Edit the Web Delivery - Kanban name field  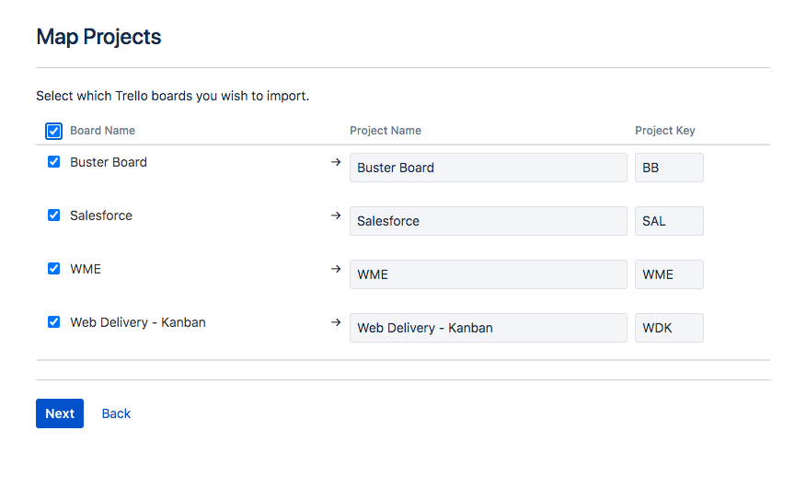[x=488, y=328]
